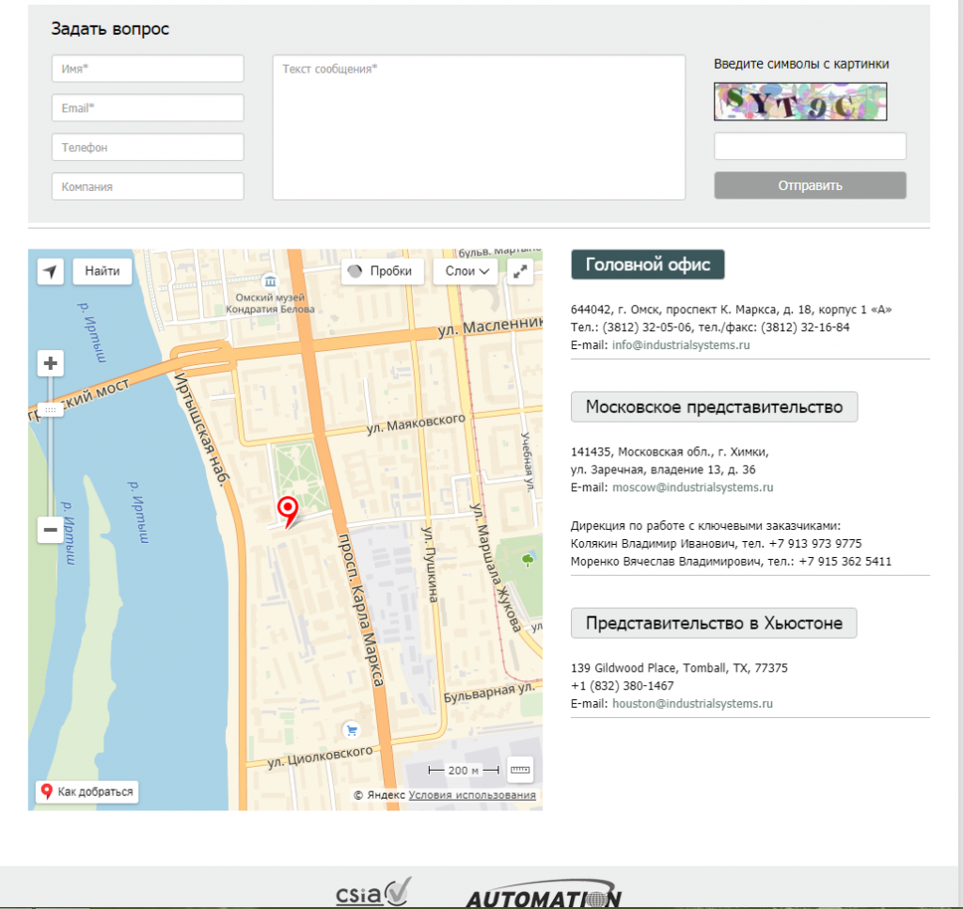This screenshot has height=909, width=963.
Task: Toggle traffic layer with Пробки button
Action: (381, 271)
